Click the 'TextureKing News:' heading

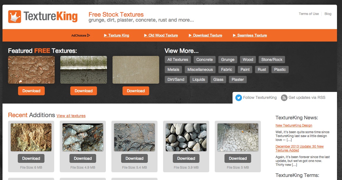[297, 118]
